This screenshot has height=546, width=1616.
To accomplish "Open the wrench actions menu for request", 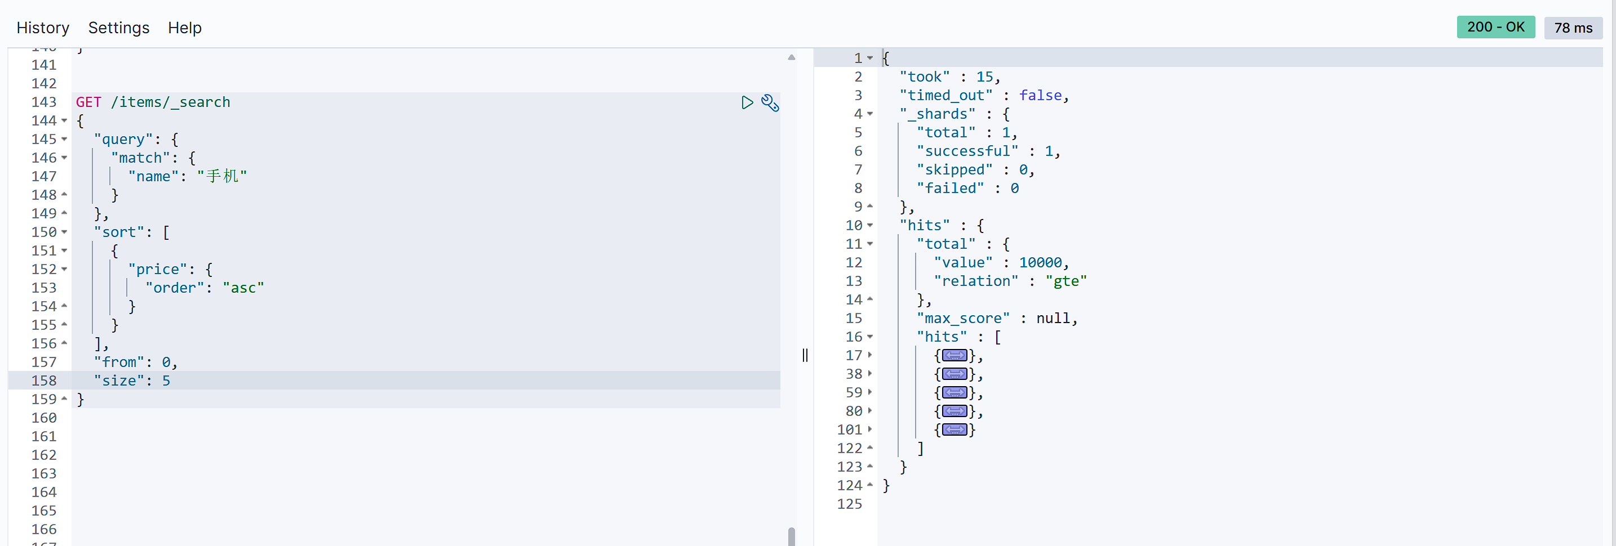I will click(770, 103).
